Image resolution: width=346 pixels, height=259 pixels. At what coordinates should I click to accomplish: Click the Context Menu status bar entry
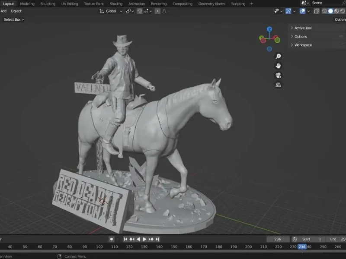click(x=72, y=256)
